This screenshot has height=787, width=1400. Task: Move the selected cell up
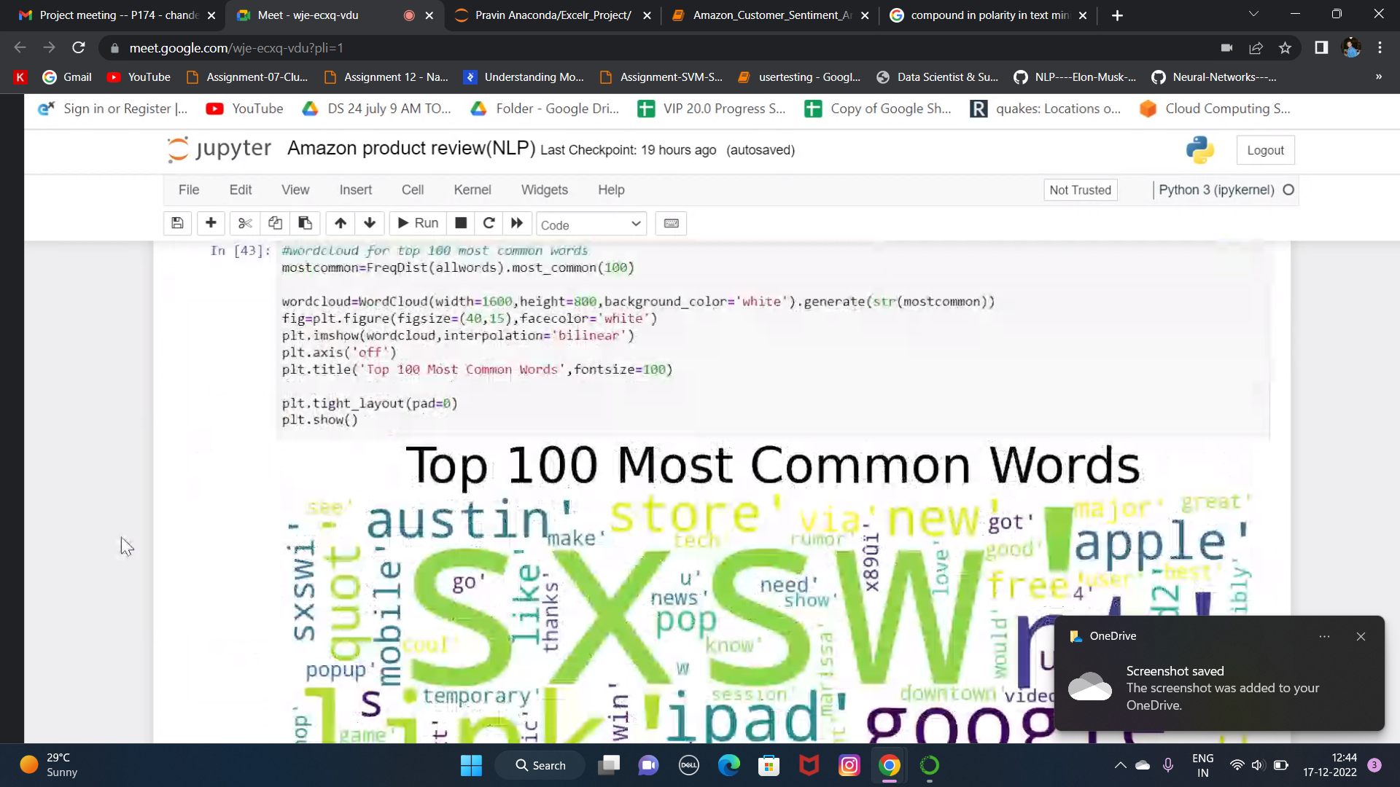tap(341, 223)
